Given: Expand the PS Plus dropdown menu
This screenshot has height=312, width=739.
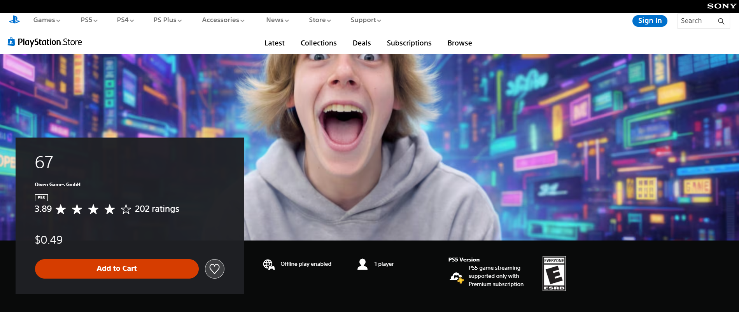Looking at the screenshot, I should pyautogui.click(x=167, y=20).
